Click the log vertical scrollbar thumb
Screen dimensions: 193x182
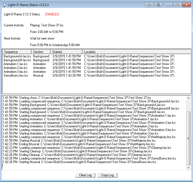(189, 138)
